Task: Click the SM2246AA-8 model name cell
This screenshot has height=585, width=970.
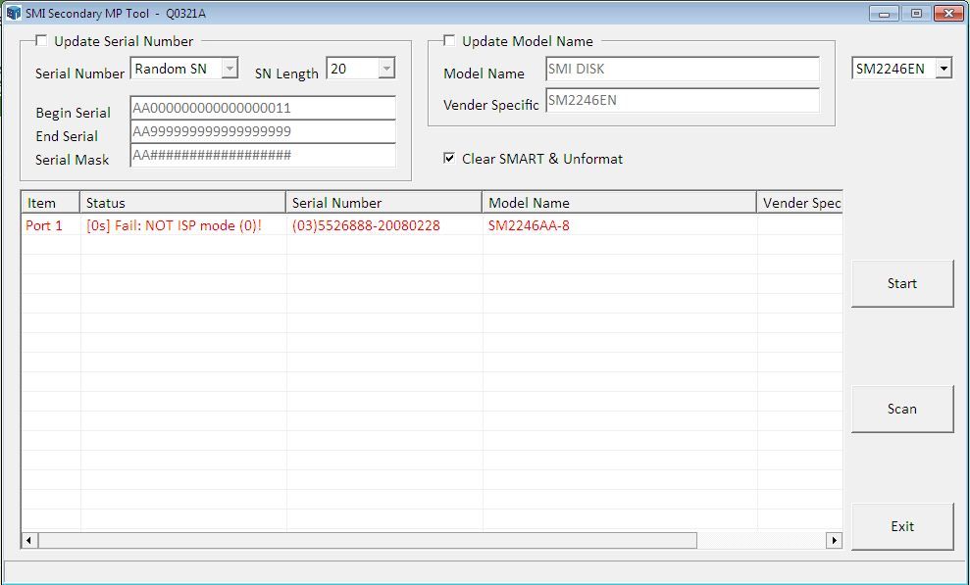Action: [x=529, y=225]
